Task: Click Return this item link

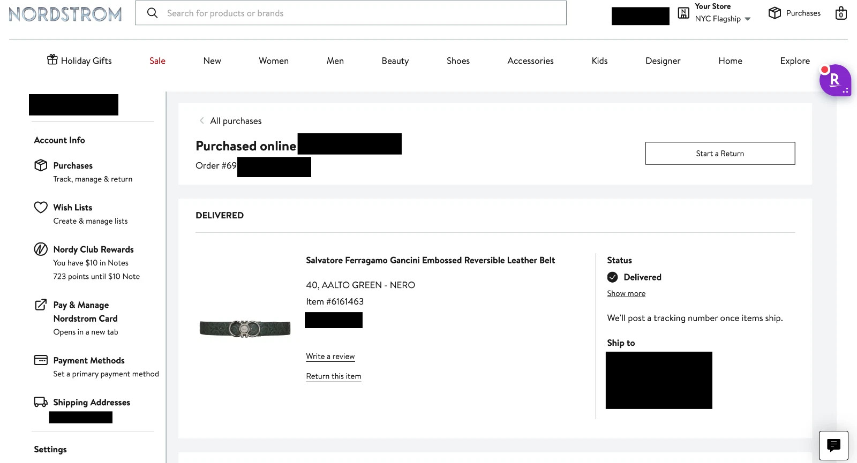Action: click(x=334, y=376)
